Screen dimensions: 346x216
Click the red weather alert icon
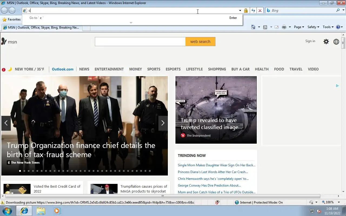4,69
